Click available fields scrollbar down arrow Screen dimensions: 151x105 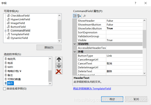pyautogui.click(x=59, y=41)
